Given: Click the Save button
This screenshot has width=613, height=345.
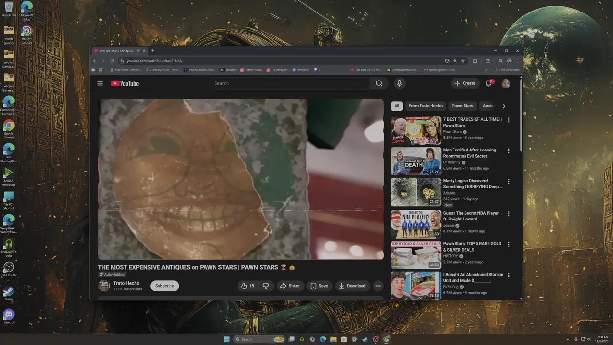Looking at the screenshot, I should pyautogui.click(x=319, y=286).
